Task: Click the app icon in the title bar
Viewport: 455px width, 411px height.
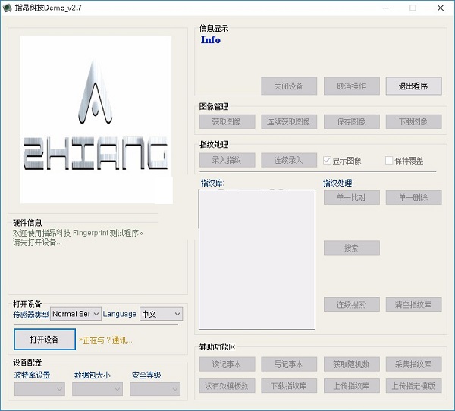Action: (7, 8)
